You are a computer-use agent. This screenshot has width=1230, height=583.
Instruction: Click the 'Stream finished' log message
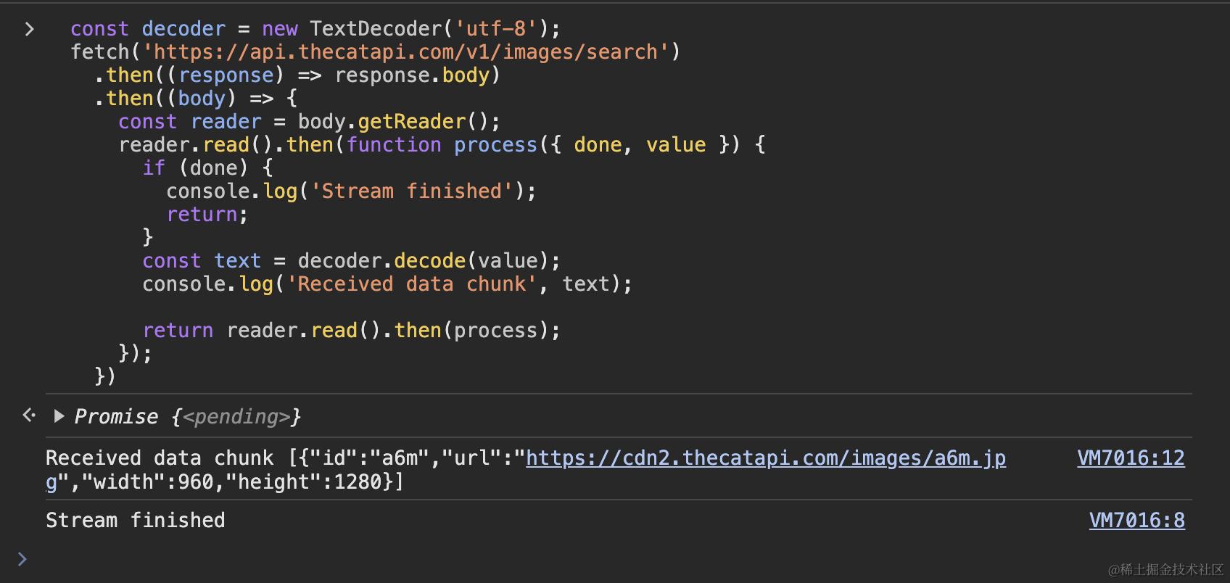tap(136, 521)
